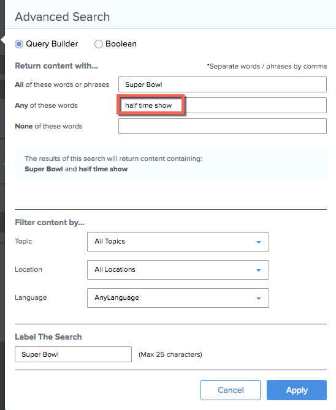Click the Cancel button
336x410 pixels.
click(231, 390)
